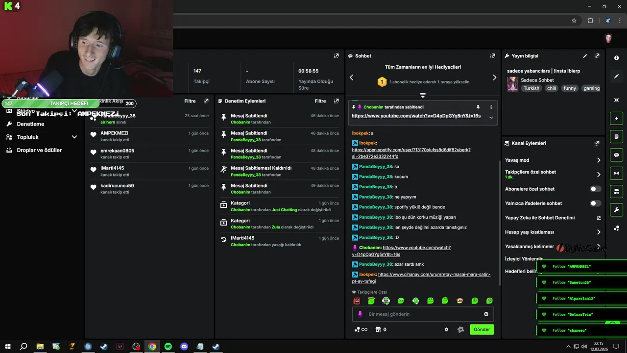The height and width of the screenshot is (353, 627).
Task: Toggle the lightning bolt panel icon
Action: click(616, 119)
